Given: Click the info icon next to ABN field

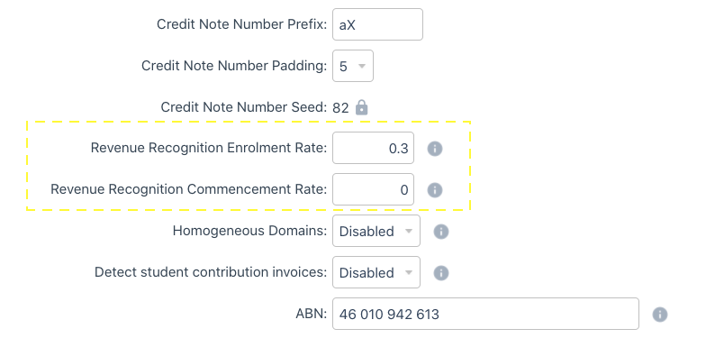Looking at the screenshot, I should (660, 315).
